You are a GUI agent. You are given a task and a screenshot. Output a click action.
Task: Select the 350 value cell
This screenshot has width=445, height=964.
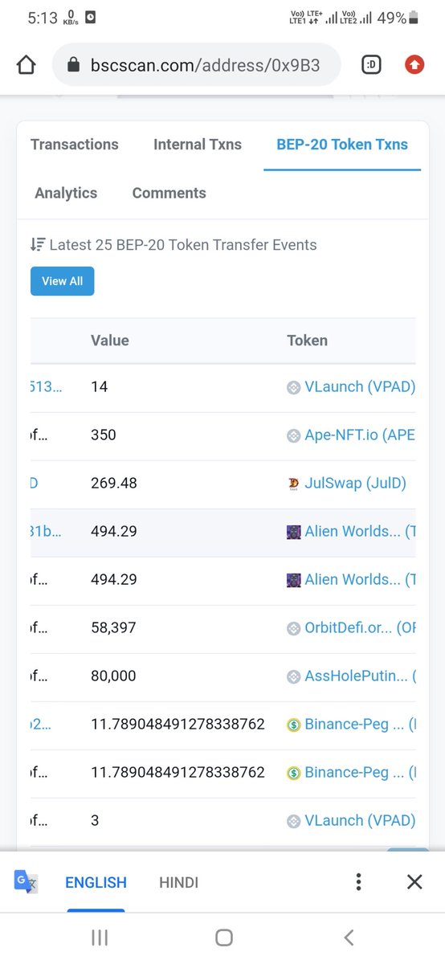(104, 435)
